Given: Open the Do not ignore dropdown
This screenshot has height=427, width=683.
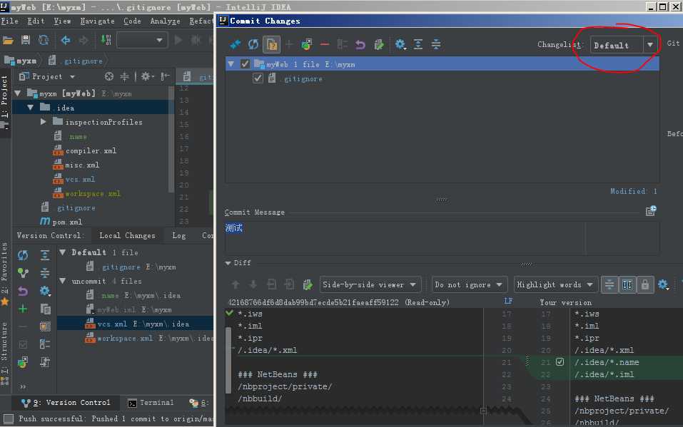Looking at the screenshot, I should [470, 284].
